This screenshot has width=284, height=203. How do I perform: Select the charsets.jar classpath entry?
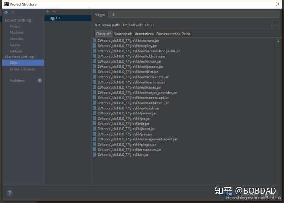[128, 41]
